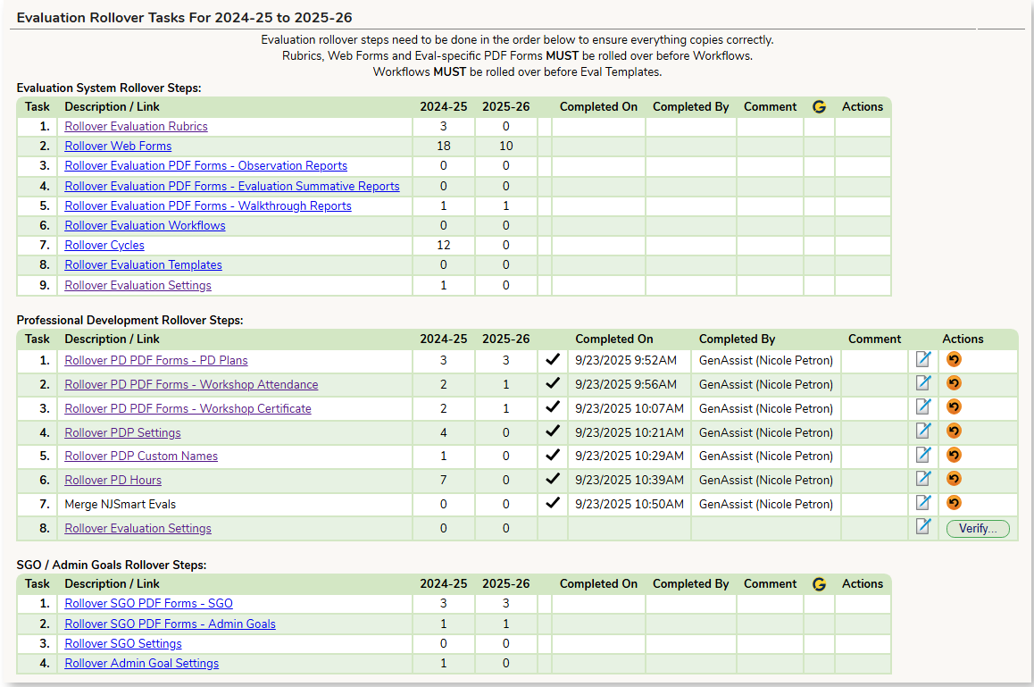The width and height of the screenshot is (1034, 687).
Task: Click the checkmark for Rollover PDP Settings row
Action: point(553,431)
